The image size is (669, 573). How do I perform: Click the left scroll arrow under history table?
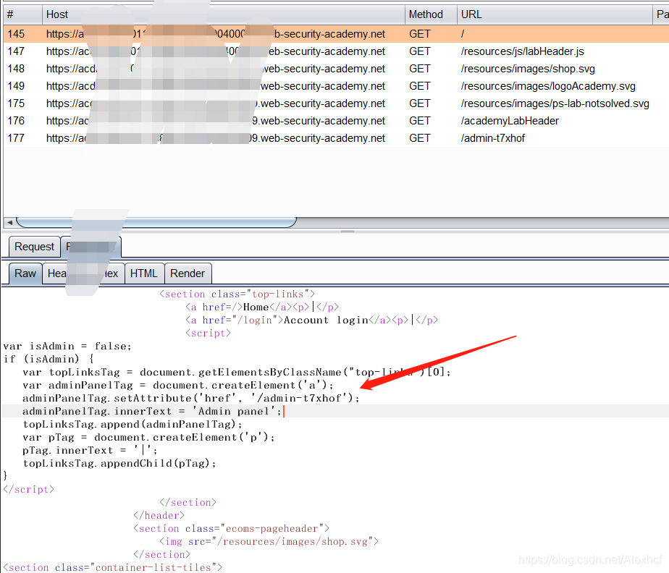pyautogui.click(x=9, y=222)
